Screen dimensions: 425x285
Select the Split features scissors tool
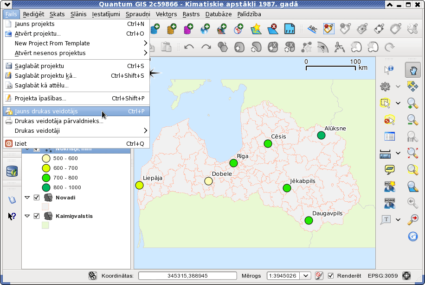point(339,47)
